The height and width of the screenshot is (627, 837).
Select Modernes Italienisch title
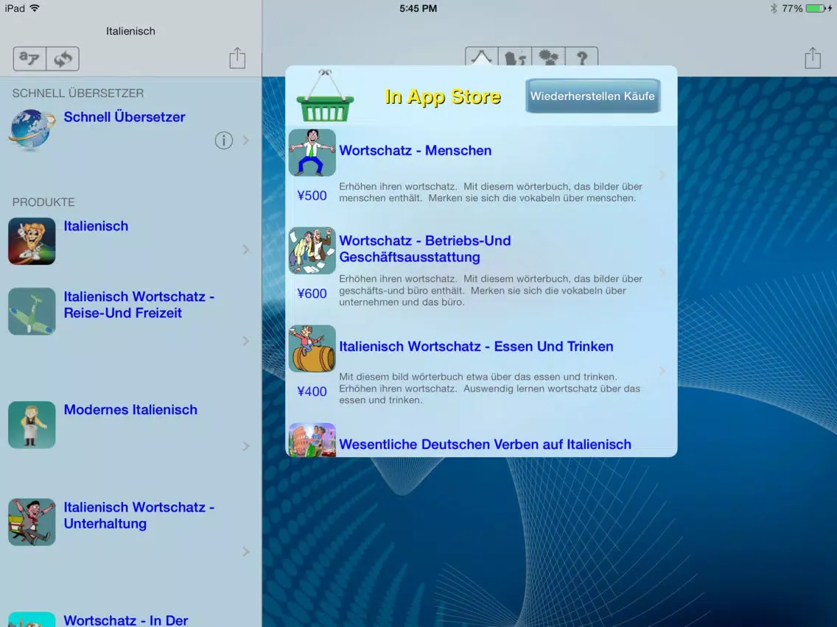(130, 409)
